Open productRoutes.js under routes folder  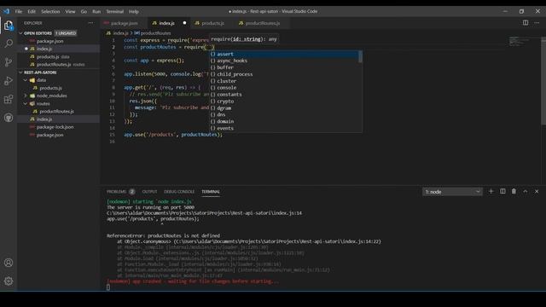point(59,112)
